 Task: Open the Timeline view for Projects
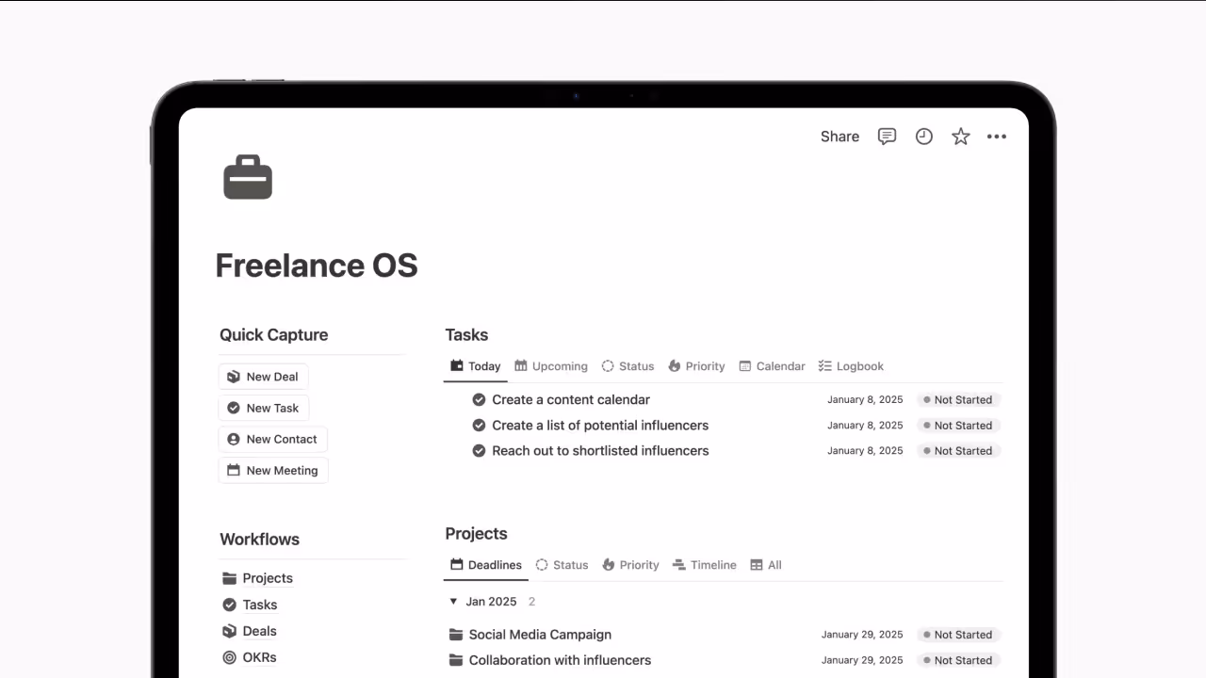(705, 564)
